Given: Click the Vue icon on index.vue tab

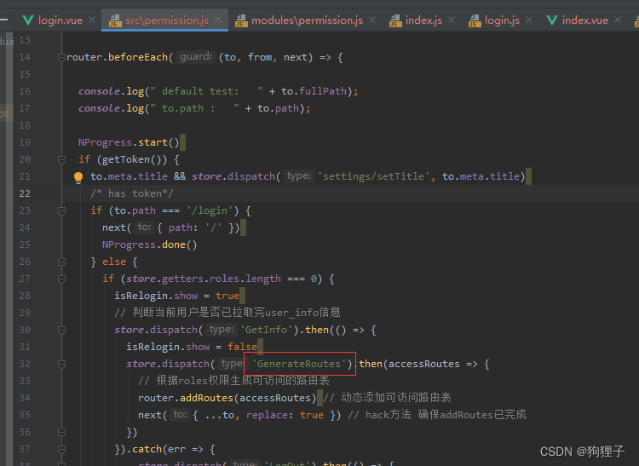Looking at the screenshot, I should [551, 20].
